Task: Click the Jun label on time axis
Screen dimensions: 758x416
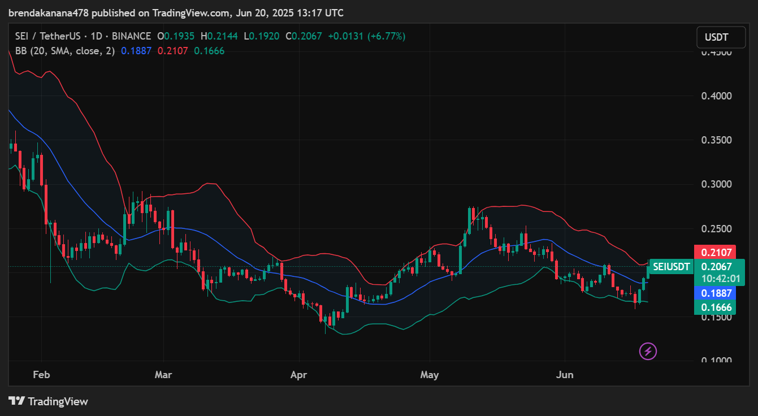Action: [565, 375]
